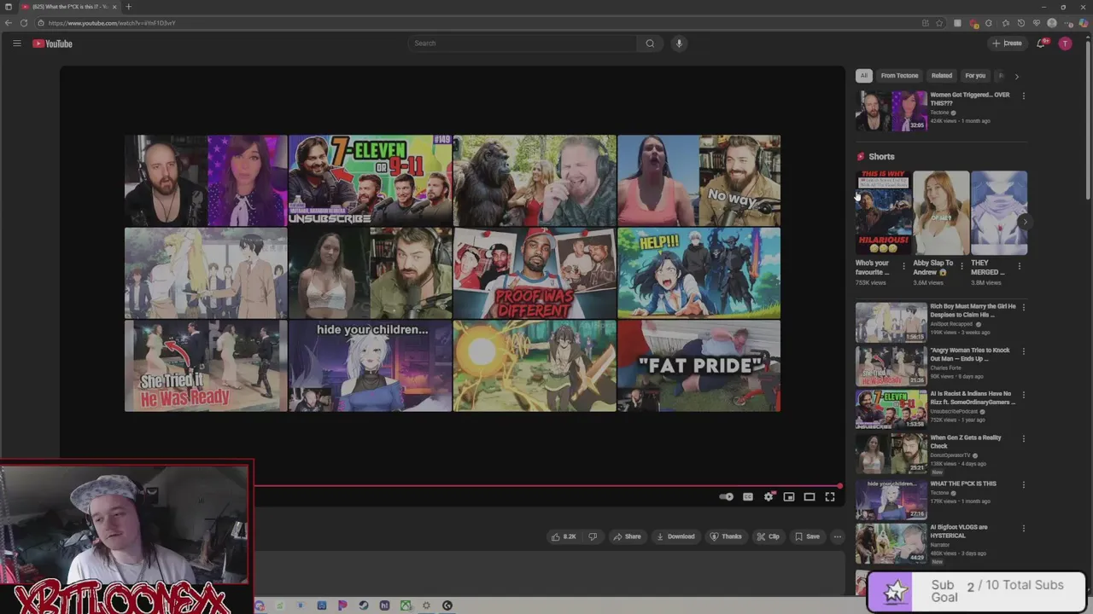This screenshot has height=614, width=1093.
Task: Start voice search with the microphone icon
Action: point(679,43)
